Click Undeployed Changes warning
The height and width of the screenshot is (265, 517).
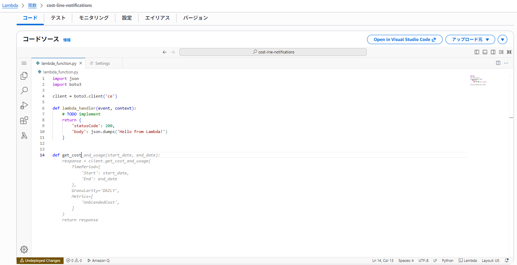(40, 261)
